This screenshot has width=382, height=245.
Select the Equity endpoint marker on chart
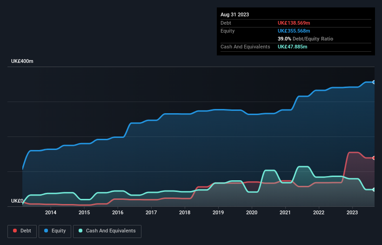point(374,82)
